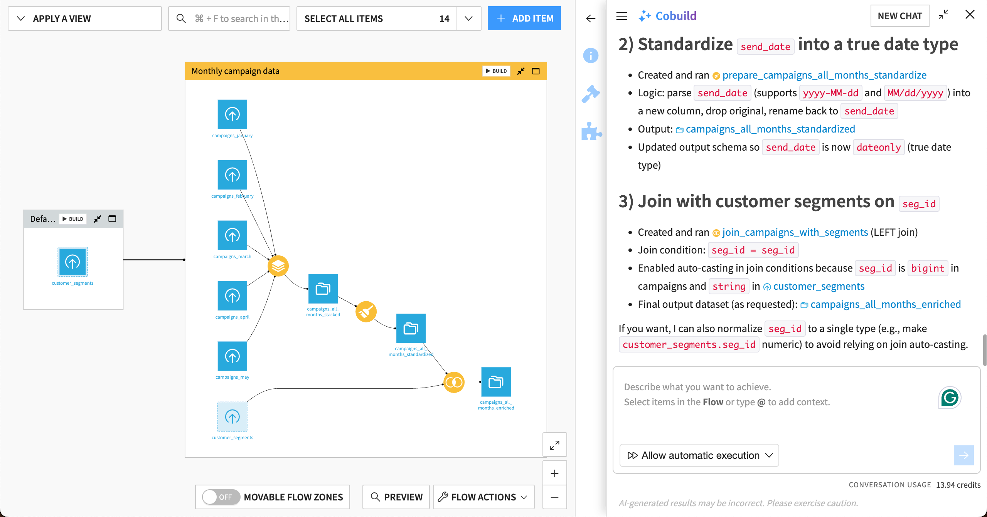Click the Monthly campaign data zone title
Image resolution: width=987 pixels, height=517 pixels.
tap(236, 71)
